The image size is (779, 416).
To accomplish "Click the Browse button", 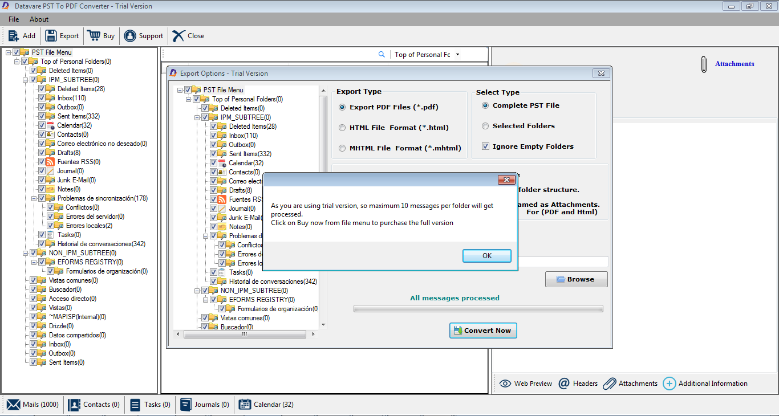I will click(577, 279).
